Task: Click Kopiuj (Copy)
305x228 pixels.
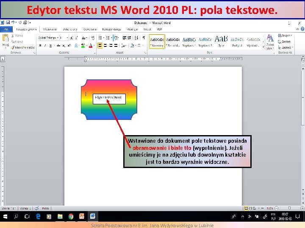Action: coord(17,41)
